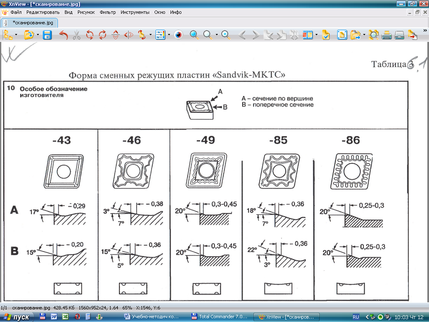The image size is (429, 322).
Task: Open the Рисунок menu
Action: 86,12
